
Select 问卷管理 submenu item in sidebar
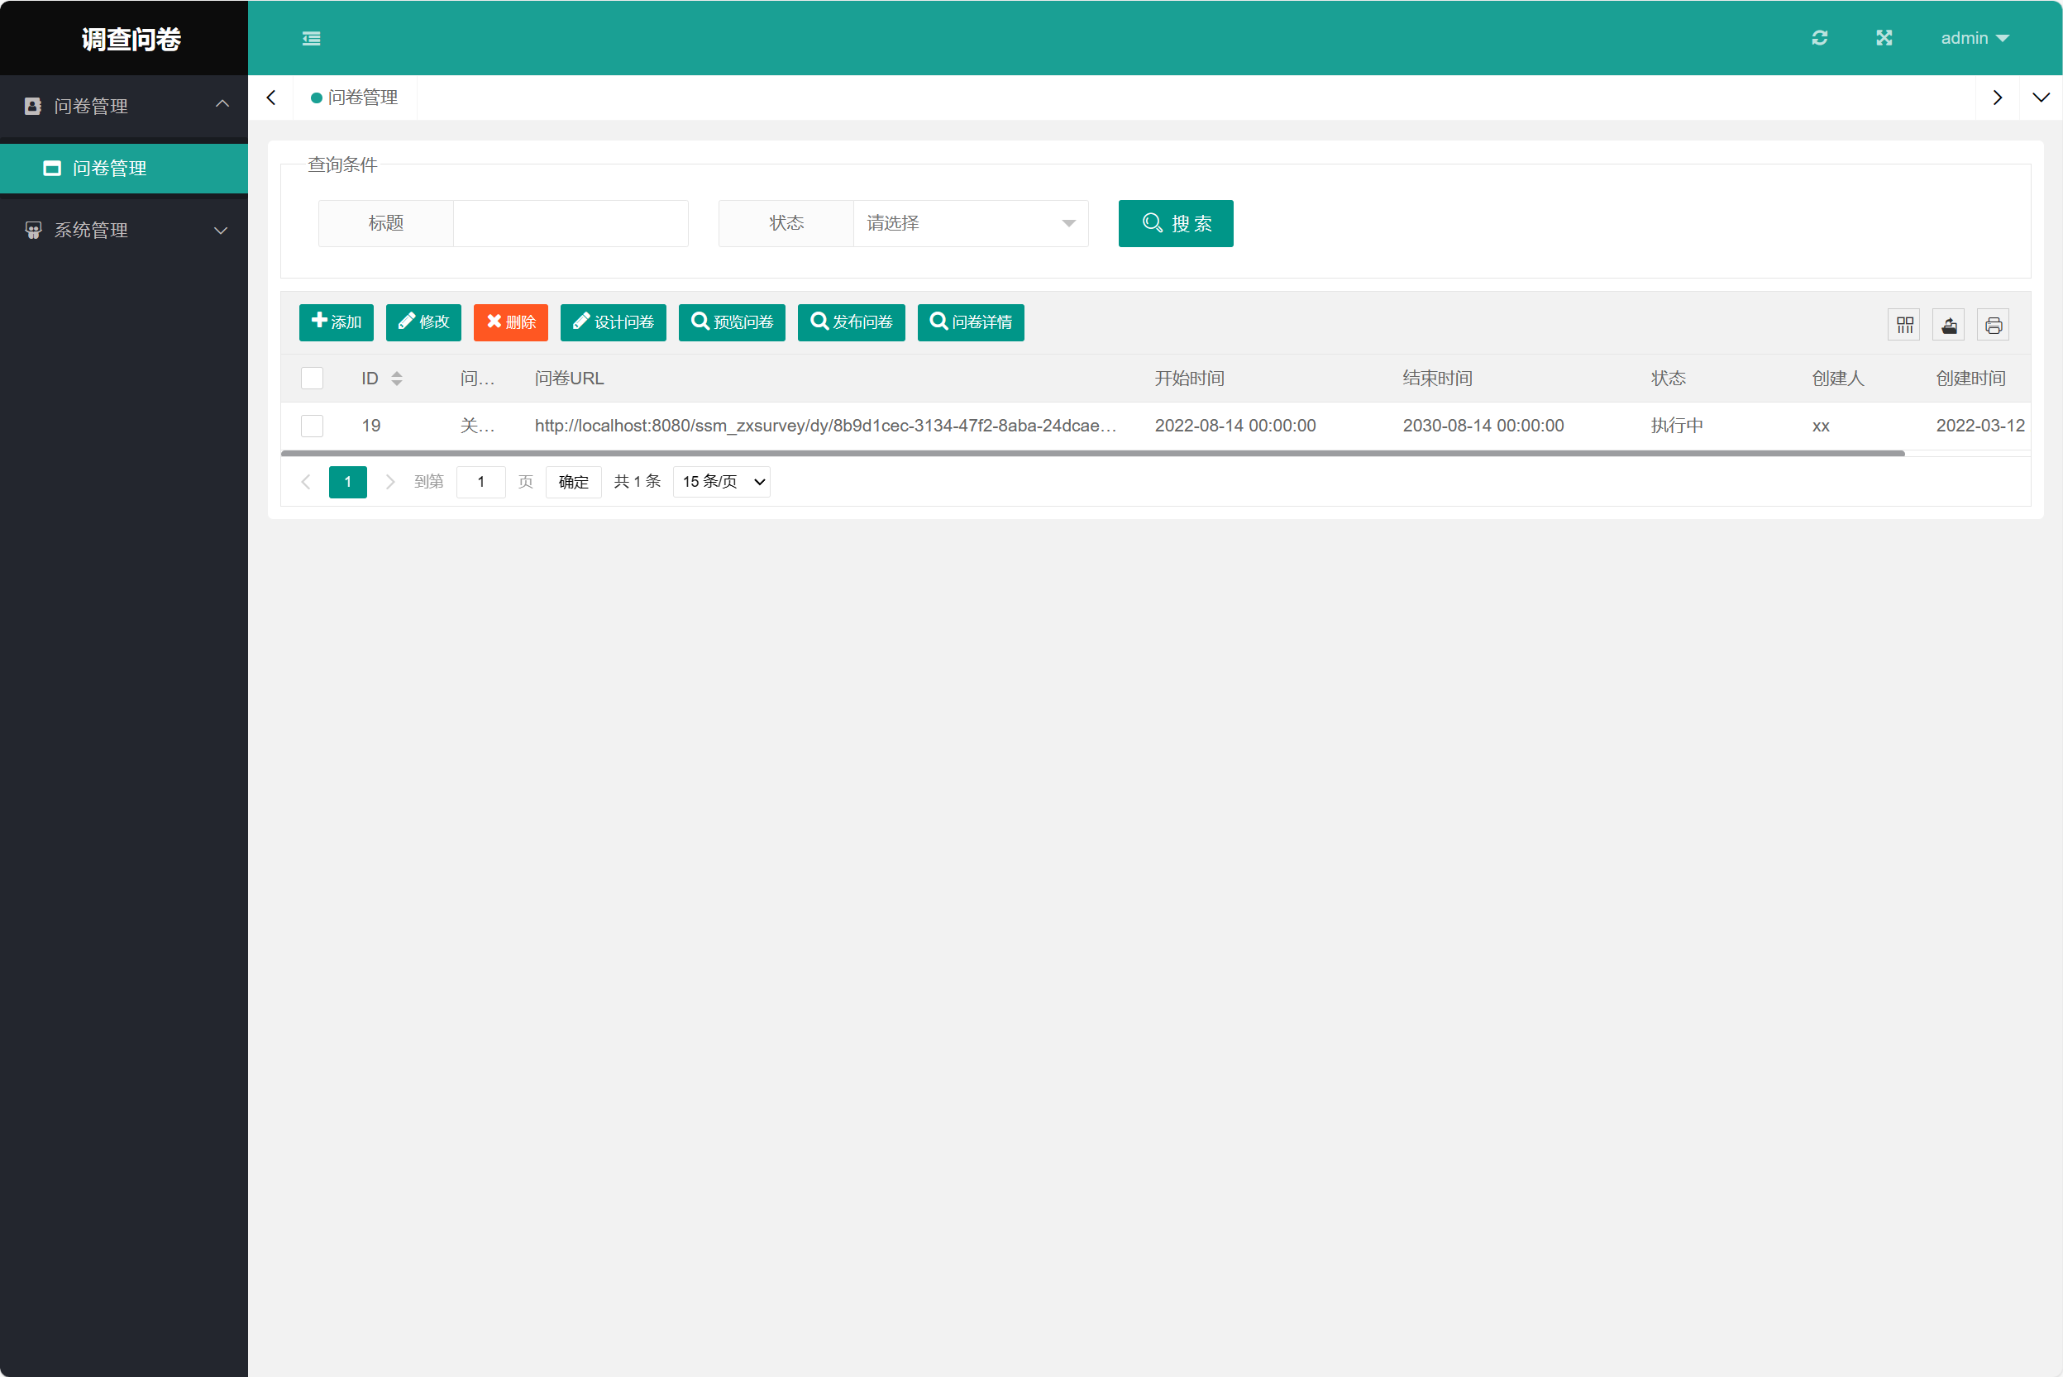click(110, 169)
